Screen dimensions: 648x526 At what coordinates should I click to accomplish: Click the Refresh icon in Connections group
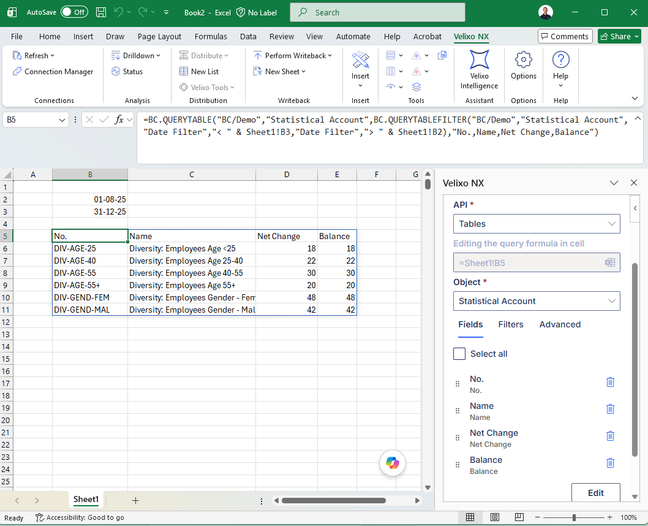tap(17, 55)
